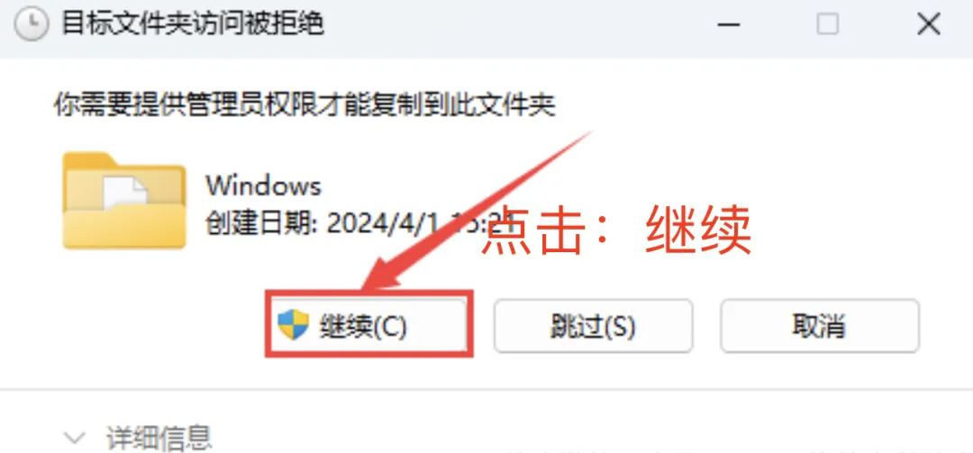This screenshot has height=453, width=973.
Task: Close the 目标文件夹访问被拒绝 dialog
Action: point(929,25)
